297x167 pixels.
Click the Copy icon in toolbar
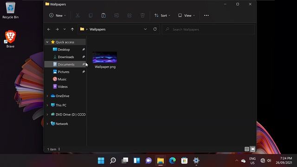click(90, 15)
